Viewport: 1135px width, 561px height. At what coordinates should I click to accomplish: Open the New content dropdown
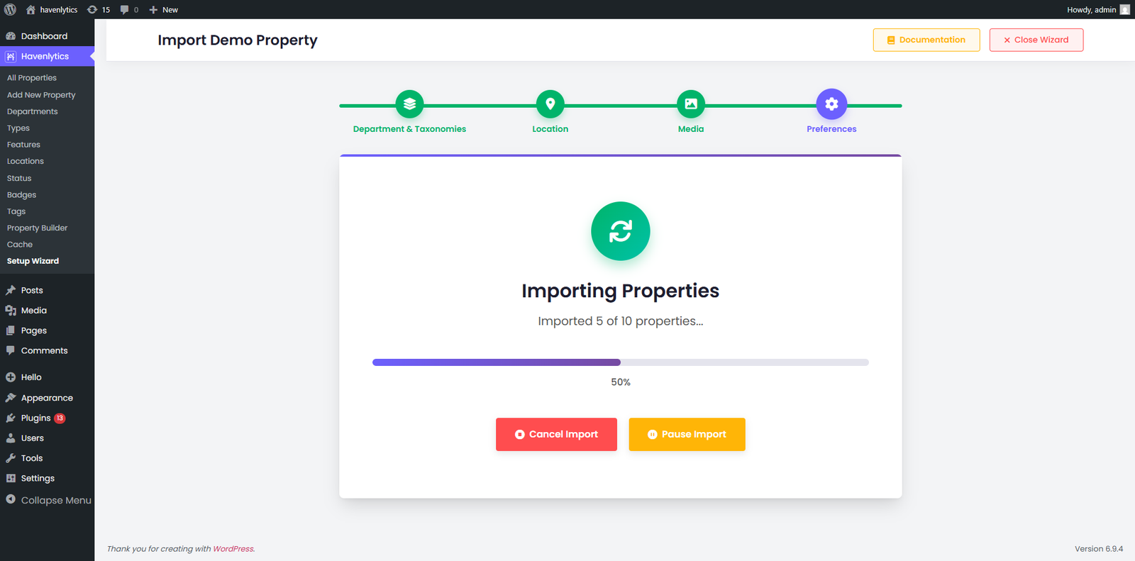pos(164,10)
